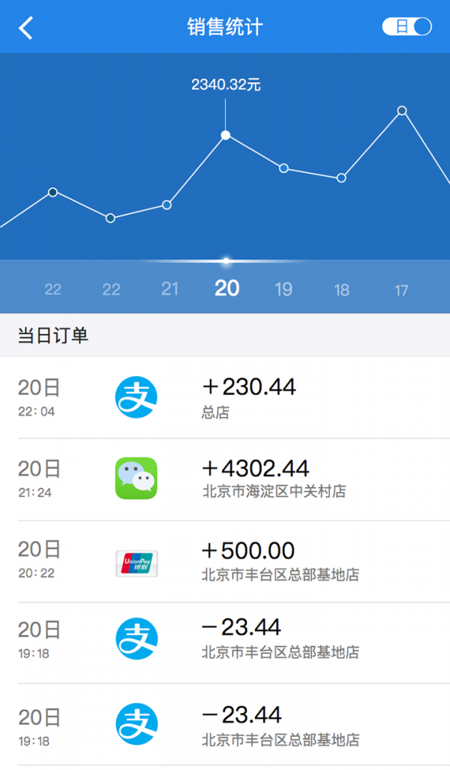Tap the 20:22 order timestamp
This screenshot has width=450, height=770.
[37, 573]
